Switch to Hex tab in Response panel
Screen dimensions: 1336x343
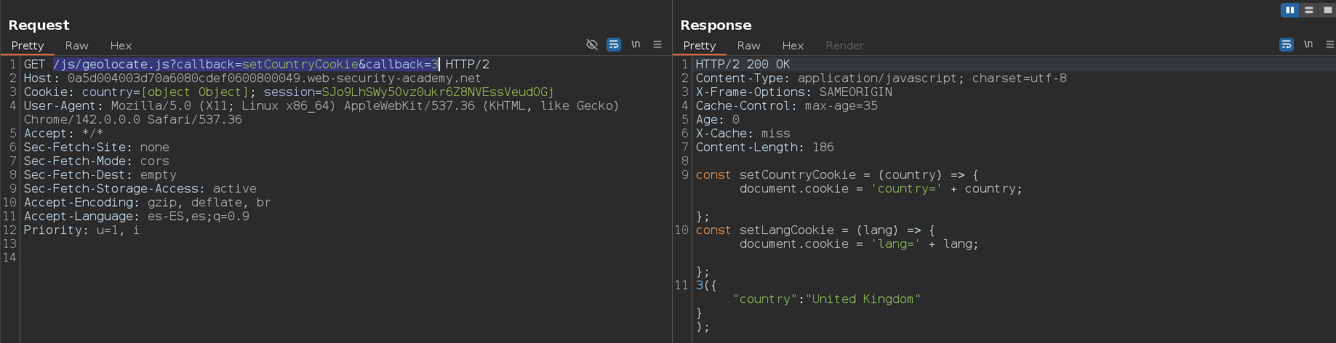click(x=793, y=46)
